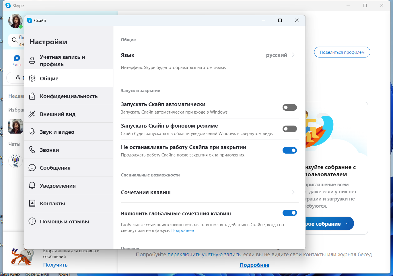393x276 pixels.
Task: Disable Не останавливать работу Скайпа при закрытии
Action: [290, 150]
